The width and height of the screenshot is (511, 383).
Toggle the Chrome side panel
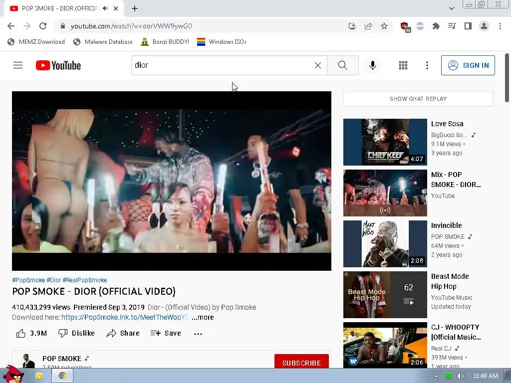(x=468, y=26)
